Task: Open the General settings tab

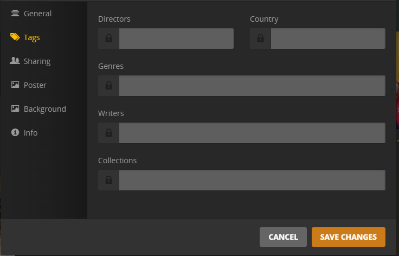Action: 37,14
